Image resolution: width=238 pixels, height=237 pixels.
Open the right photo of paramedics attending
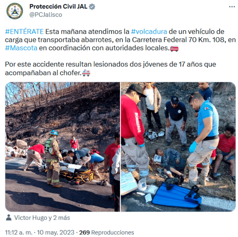pos(178,147)
